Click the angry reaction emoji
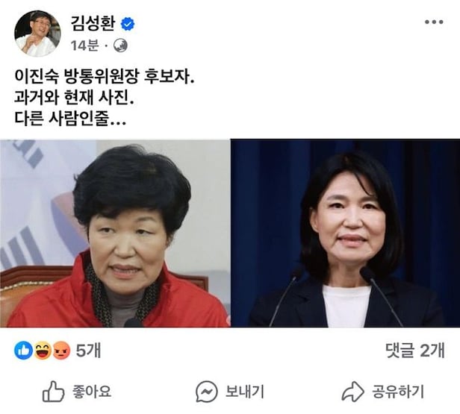 (61, 351)
